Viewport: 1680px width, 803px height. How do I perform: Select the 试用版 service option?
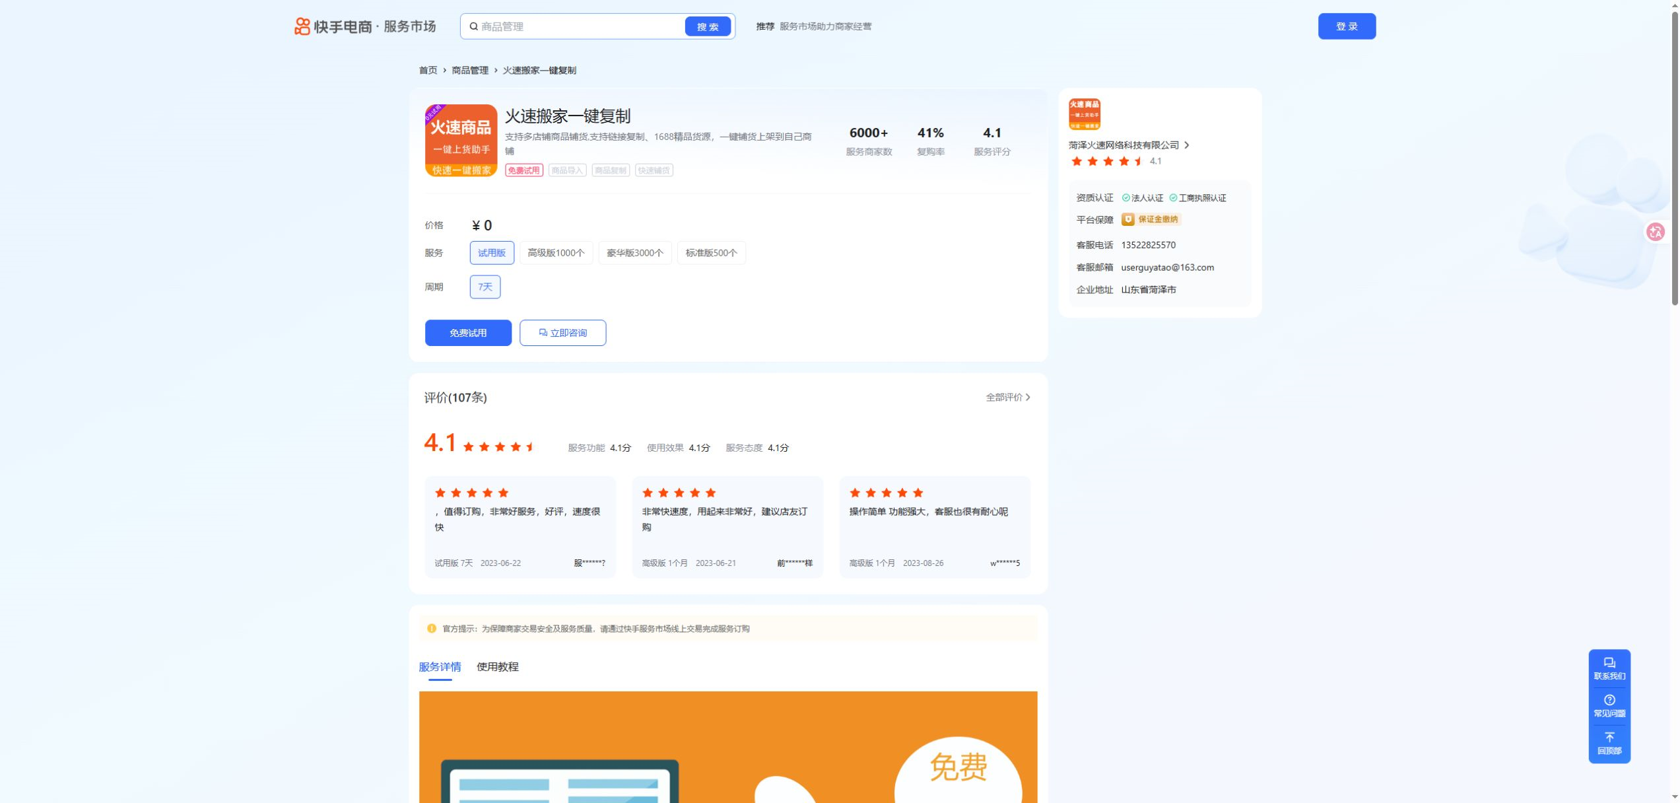pos(491,253)
